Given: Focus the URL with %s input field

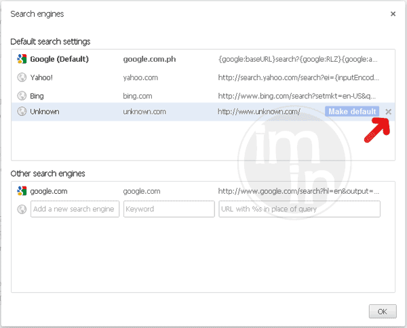Looking at the screenshot, I should [300, 209].
